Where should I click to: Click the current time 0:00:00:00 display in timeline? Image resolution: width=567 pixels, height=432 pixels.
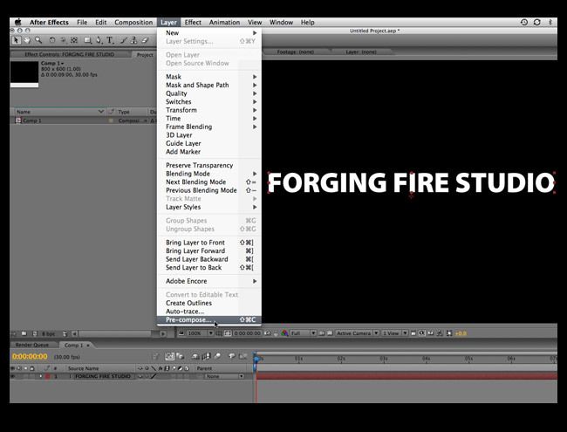tap(30, 357)
